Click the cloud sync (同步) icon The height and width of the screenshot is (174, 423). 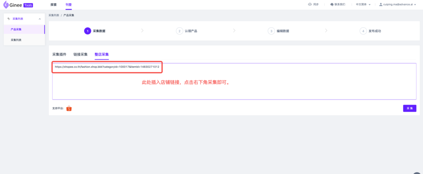[x=310, y=4]
